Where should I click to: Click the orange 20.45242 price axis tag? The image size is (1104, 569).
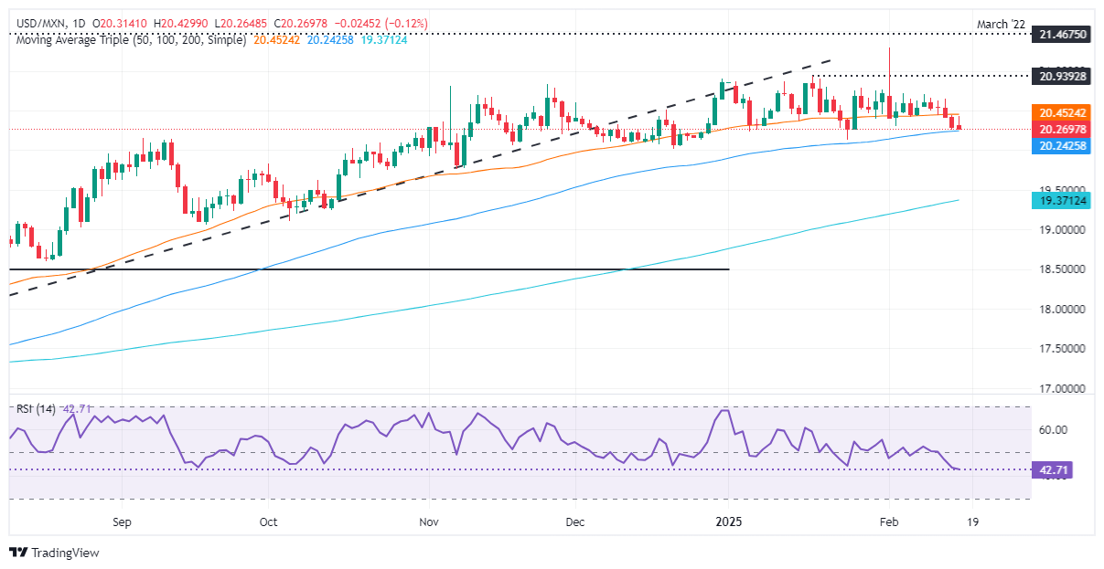coord(1063,112)
